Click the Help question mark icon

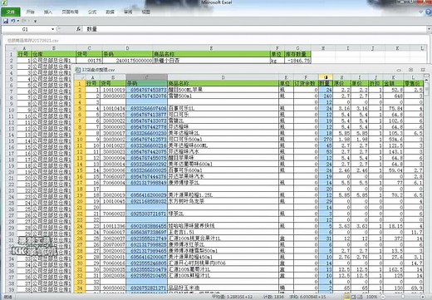429,12
